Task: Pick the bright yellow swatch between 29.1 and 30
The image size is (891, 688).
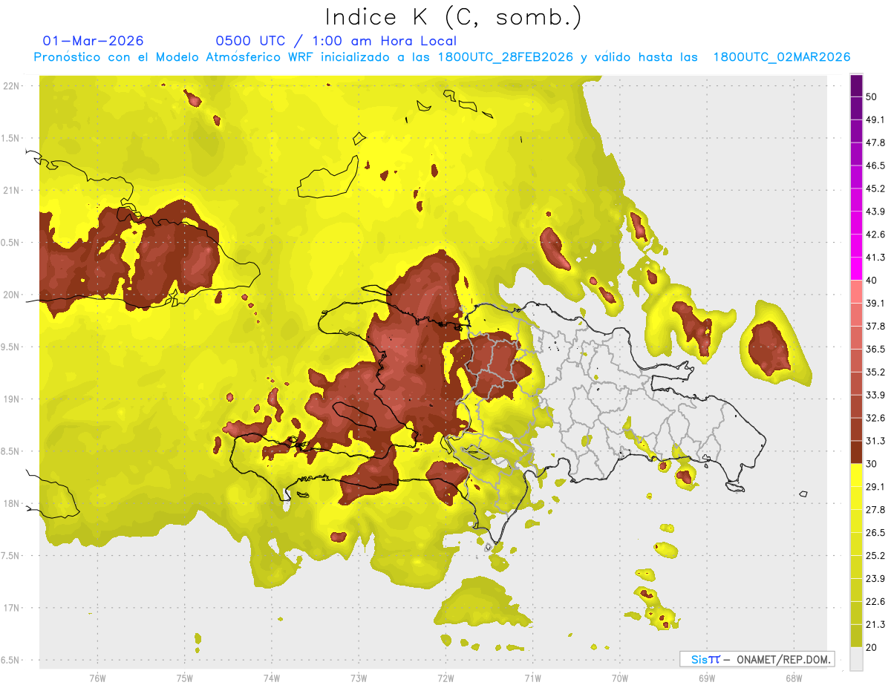Action: point(856,476)
